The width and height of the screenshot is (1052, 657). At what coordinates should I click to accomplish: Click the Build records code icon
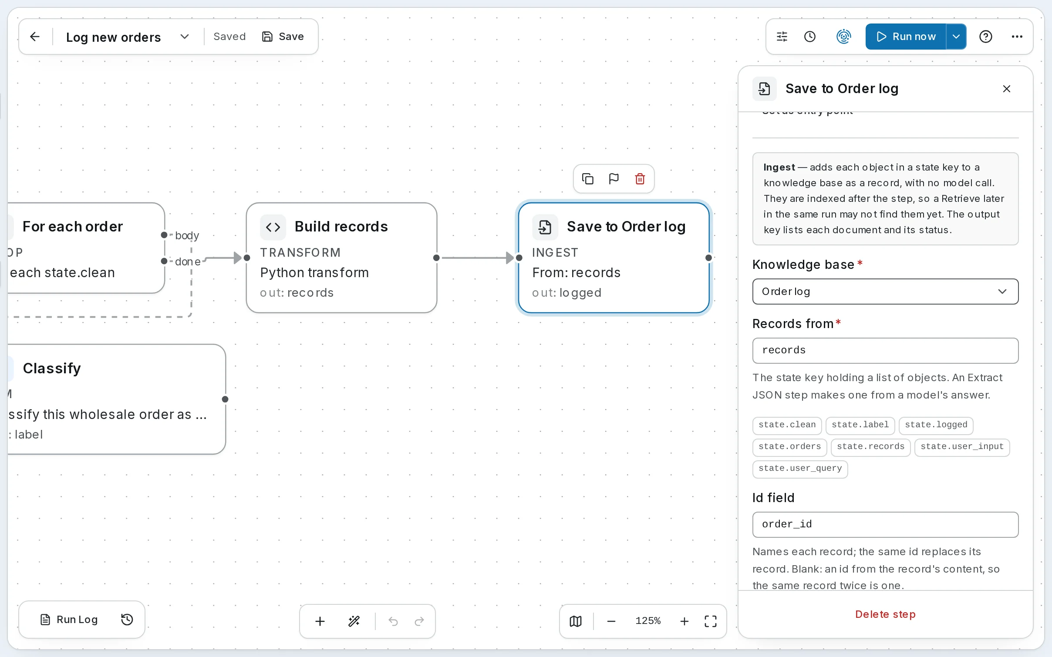[x=273, y=227]
